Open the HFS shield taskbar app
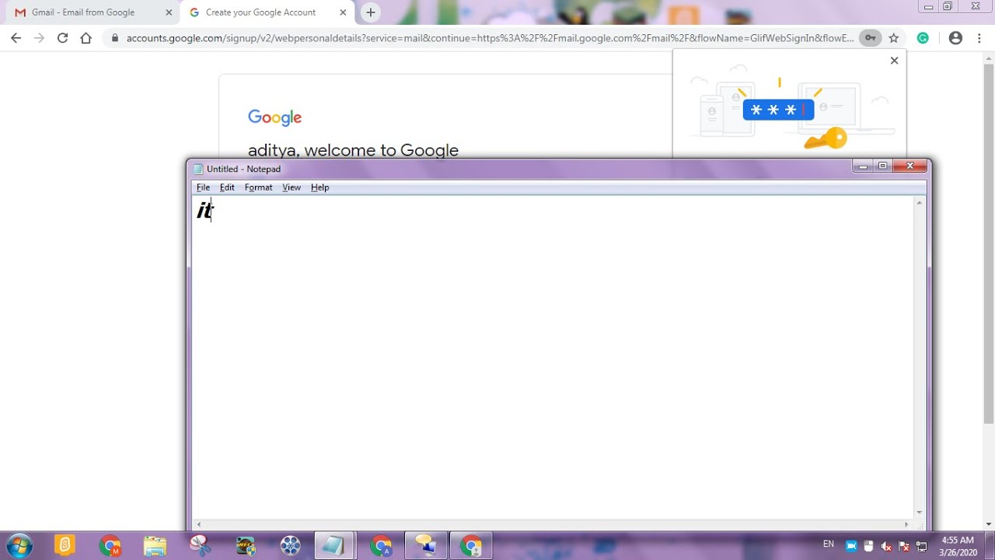Screen dimensions: 995x560 pyautogui.click(x=246, y=545)
